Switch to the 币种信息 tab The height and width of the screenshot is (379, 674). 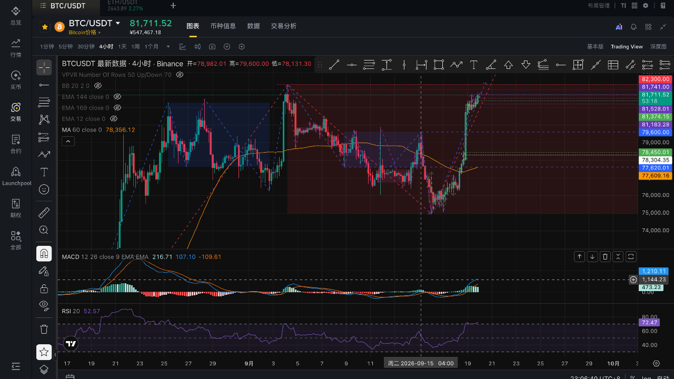click(x=223, y=26)
